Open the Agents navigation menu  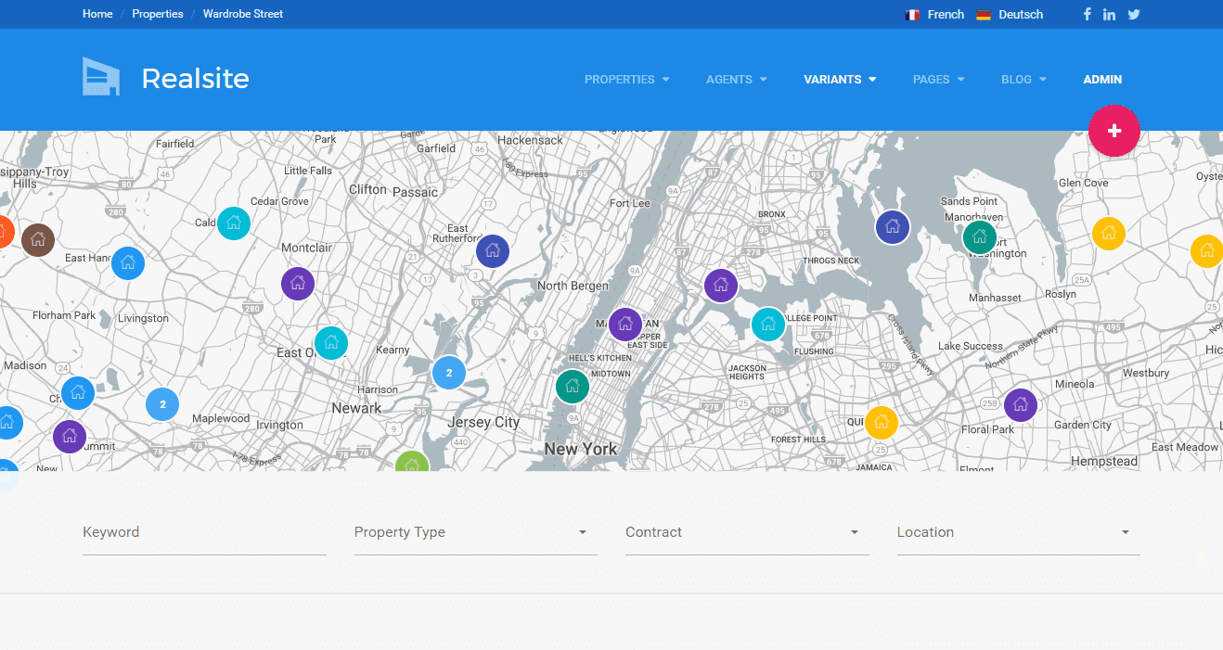click(x=736, y=80)
